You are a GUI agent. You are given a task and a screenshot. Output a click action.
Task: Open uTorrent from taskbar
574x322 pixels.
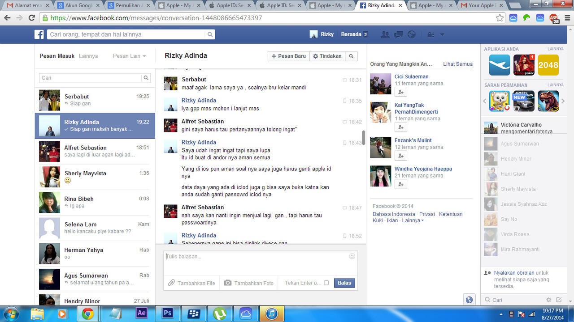[220, 314]
